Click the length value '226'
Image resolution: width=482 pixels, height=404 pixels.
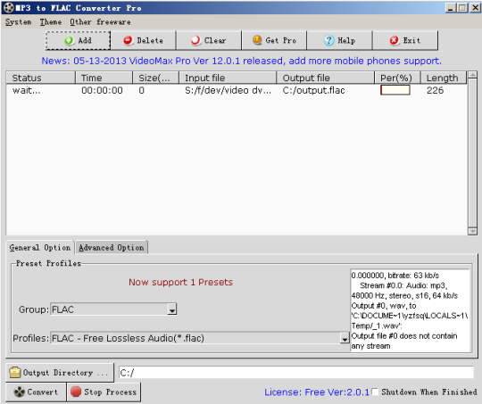pyautogui.click(x=435, y=90)
